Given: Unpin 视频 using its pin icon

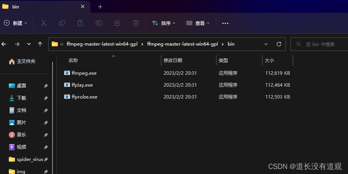Looking at the screenshot, I should coord(46,147).
